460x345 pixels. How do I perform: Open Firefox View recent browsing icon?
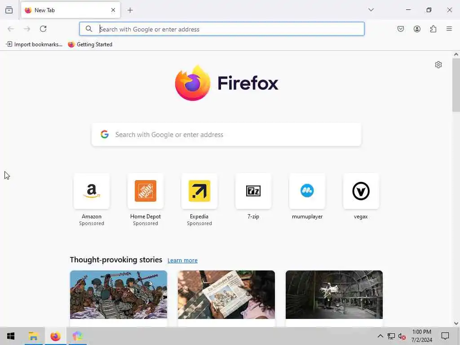point(9,10)
